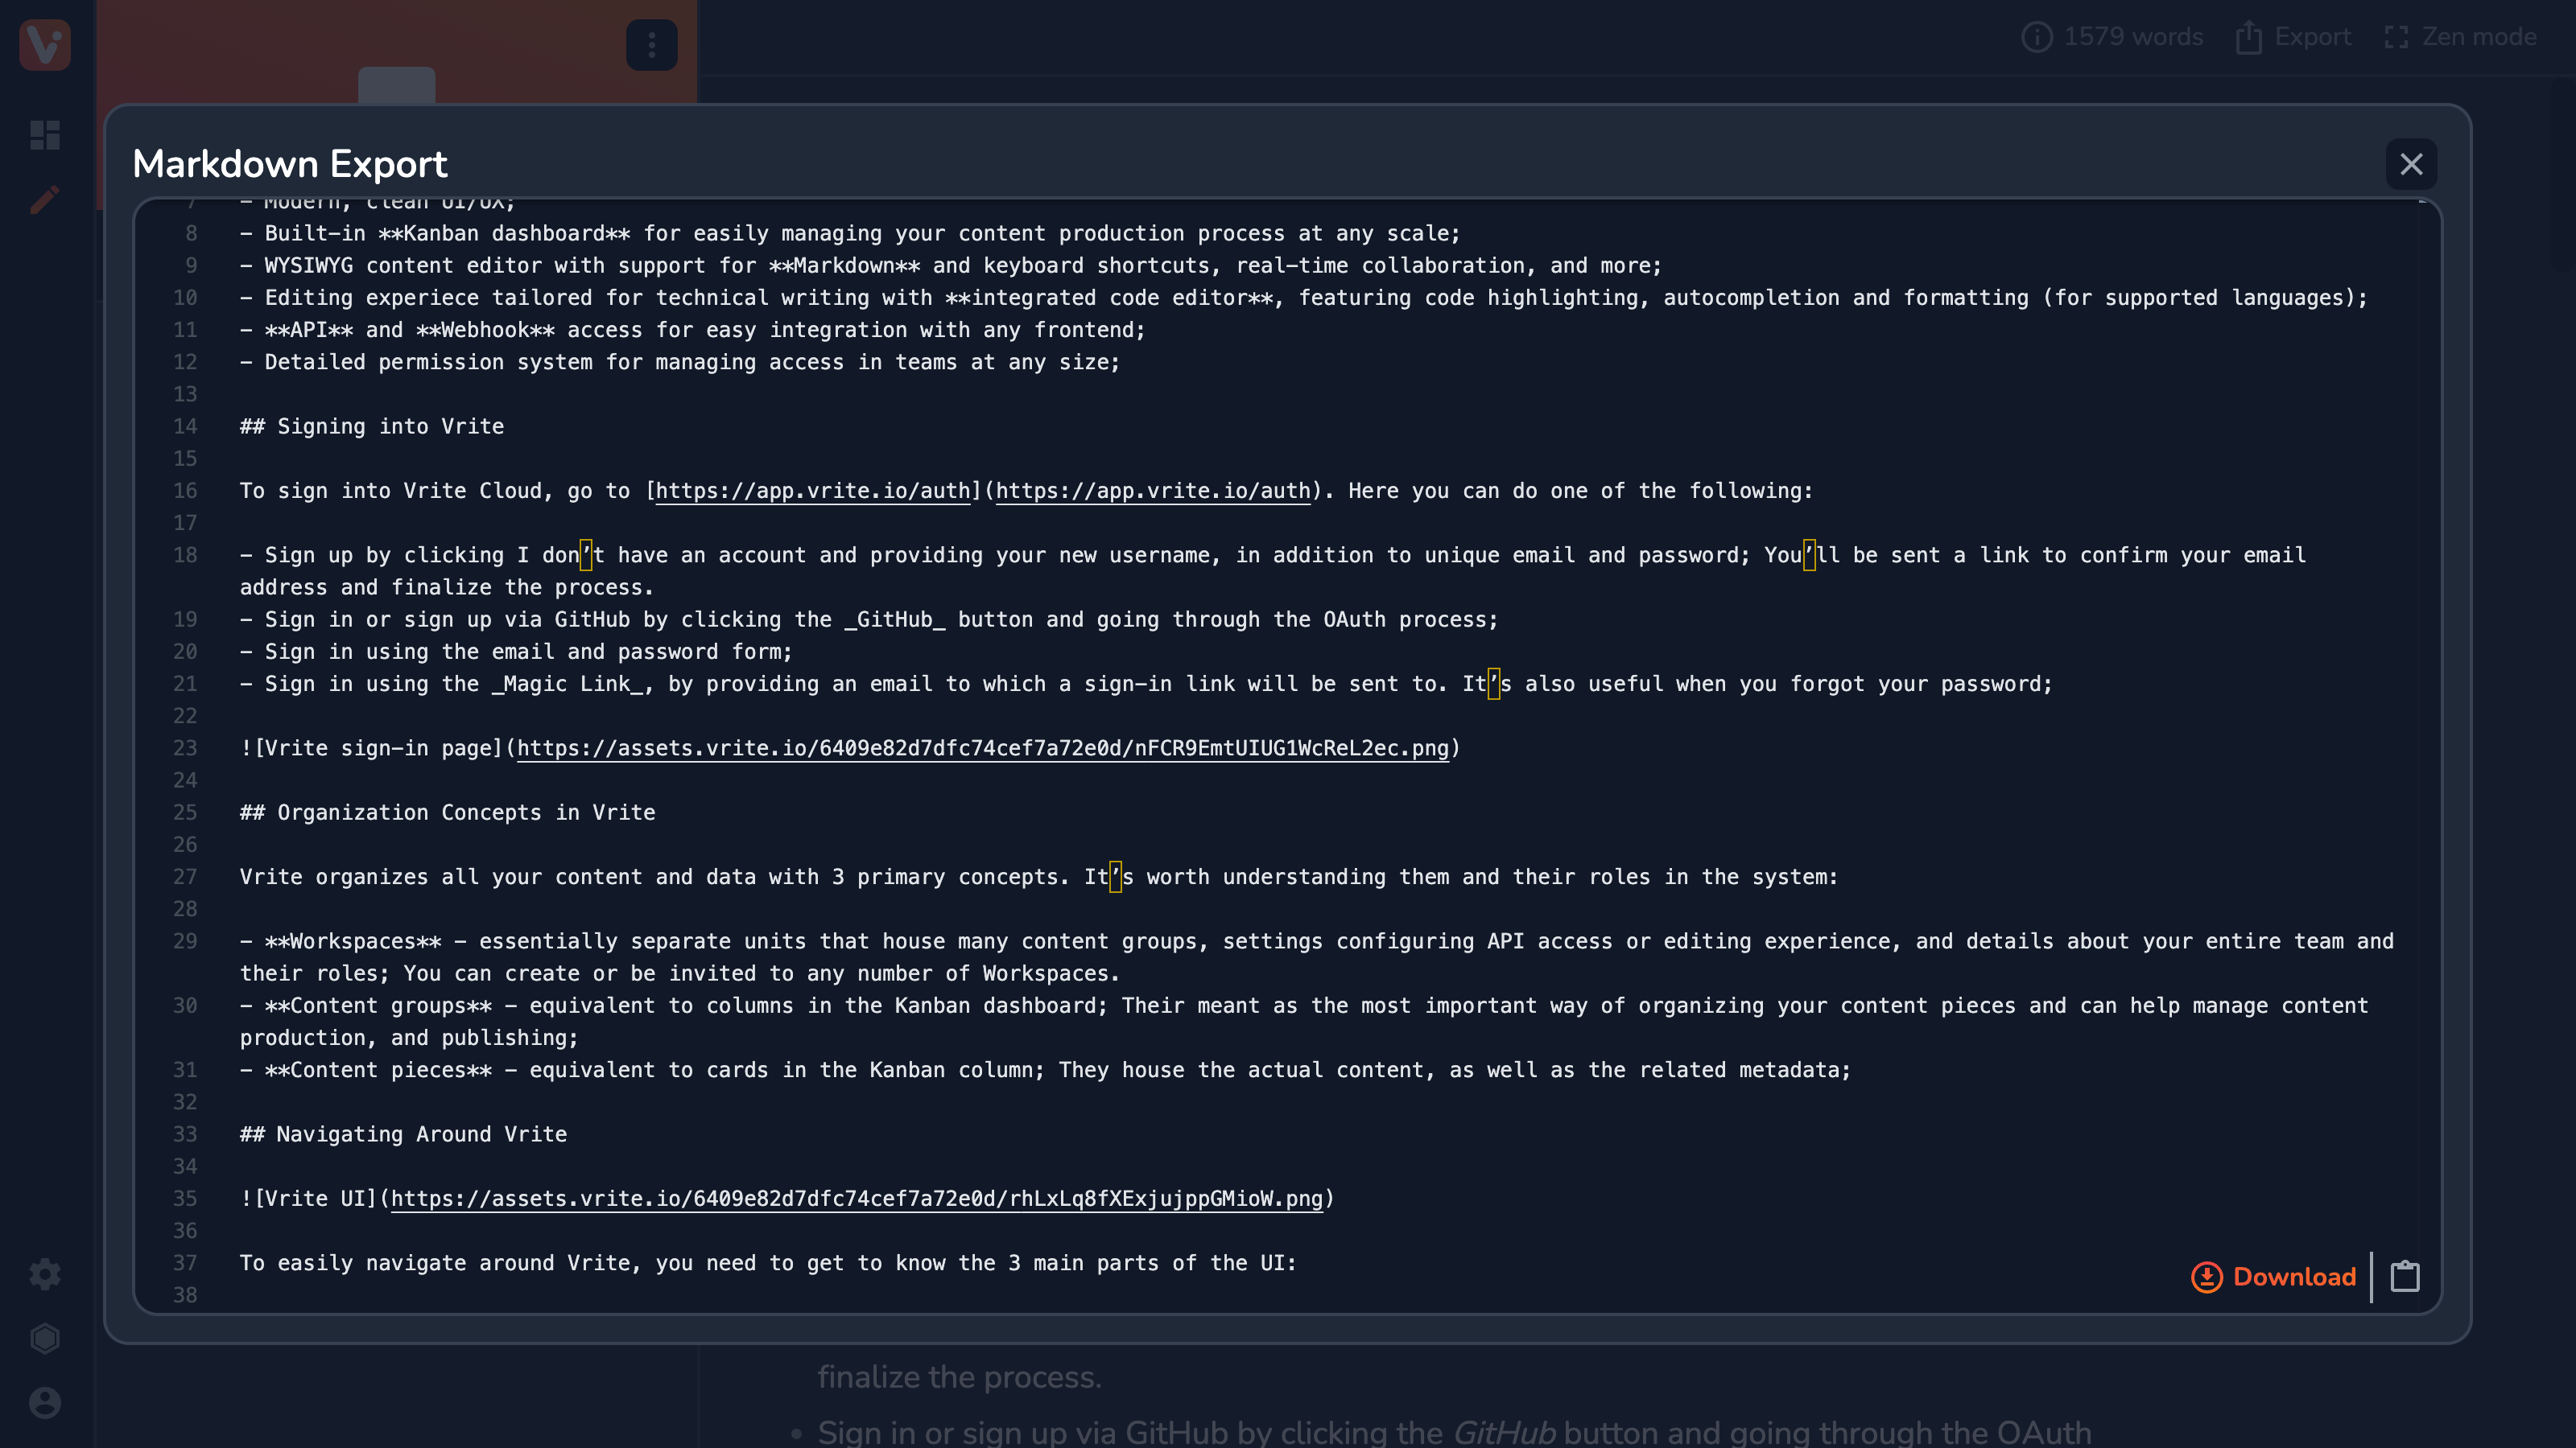
Task: Click the '## Organization Concepts in Vrite' line
Action: point(447,812)
